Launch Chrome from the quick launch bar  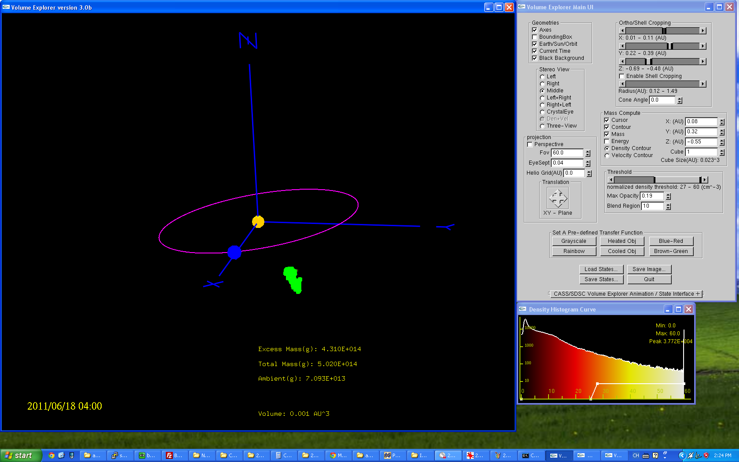coord(51,455)
